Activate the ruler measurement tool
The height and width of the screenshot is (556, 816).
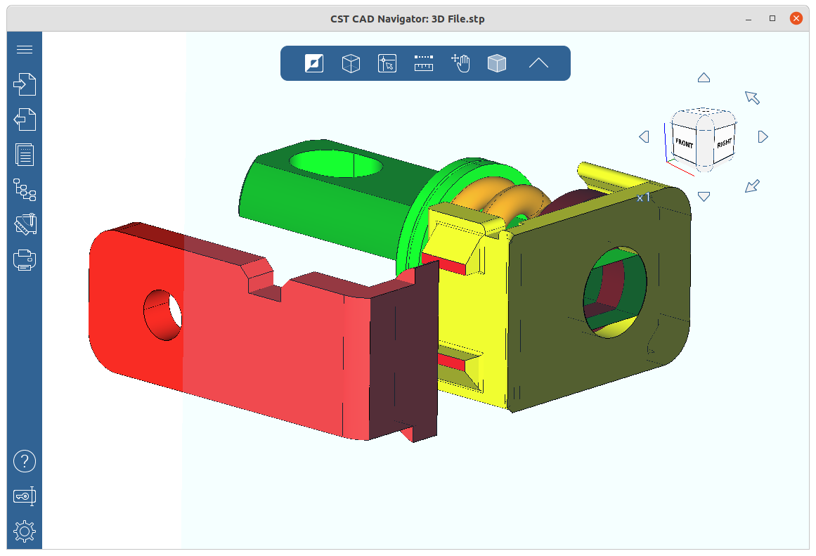[424, 63]
